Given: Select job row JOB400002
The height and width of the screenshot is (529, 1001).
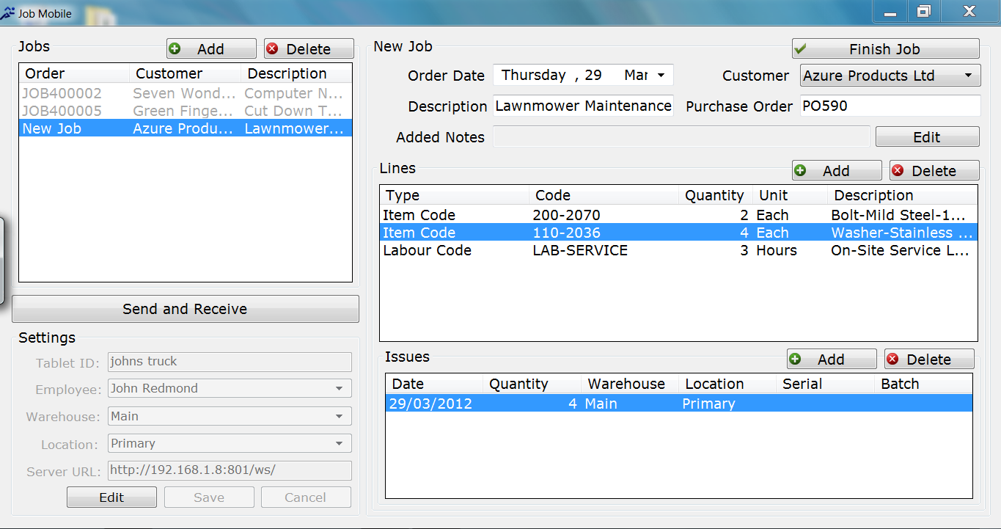Looking at the screenshot, I should 186,93.
